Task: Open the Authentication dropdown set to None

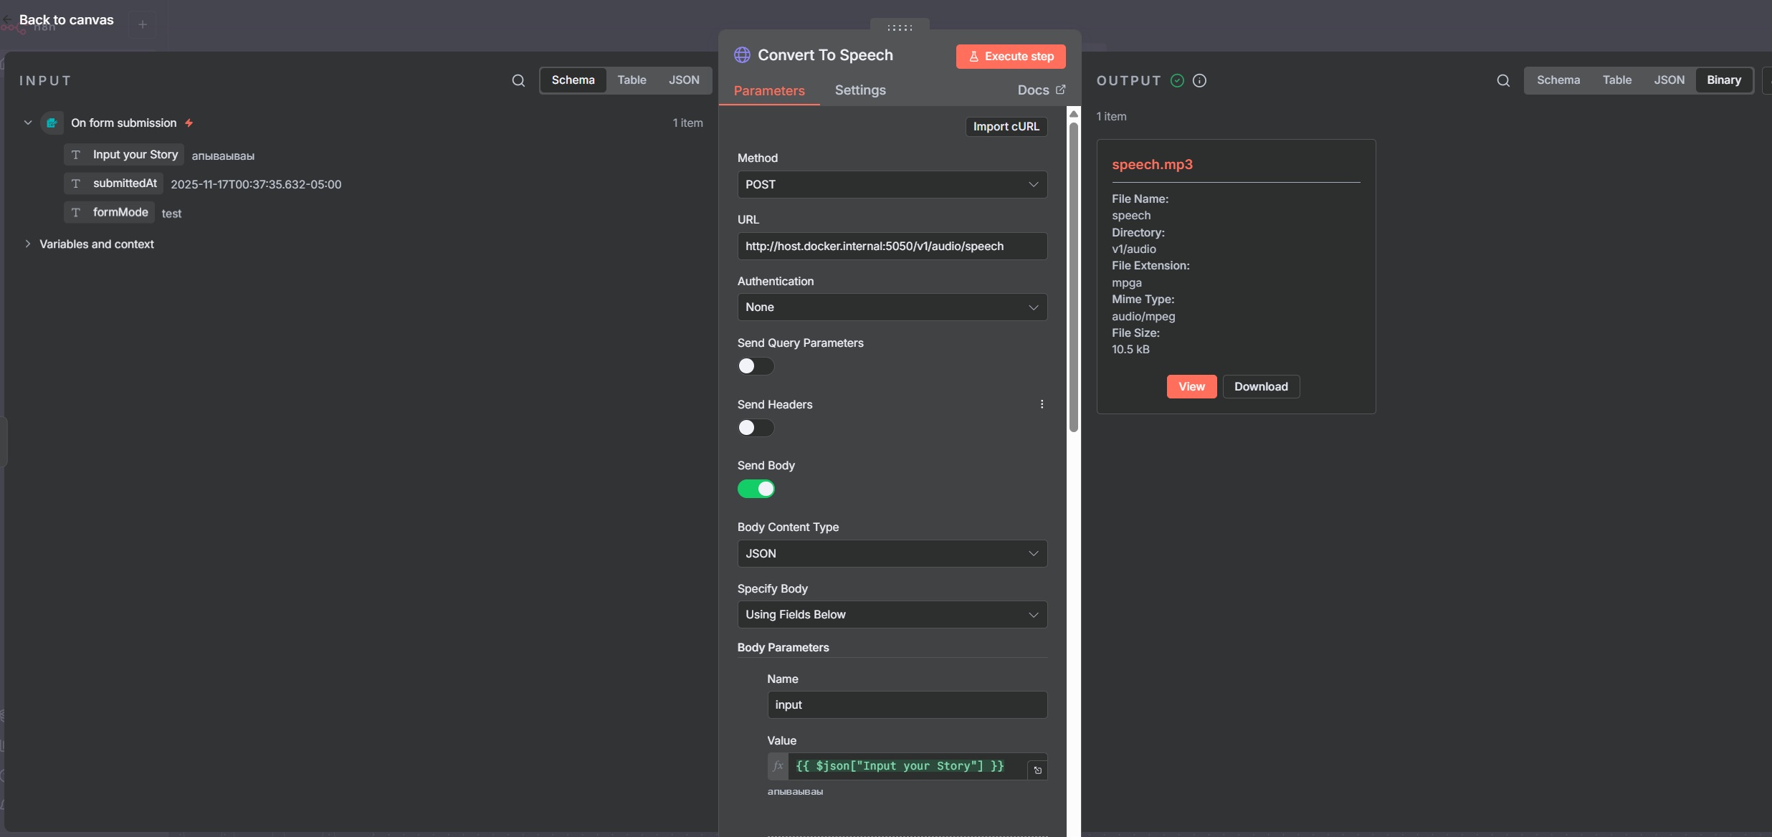Action: [x=892, y=307]
